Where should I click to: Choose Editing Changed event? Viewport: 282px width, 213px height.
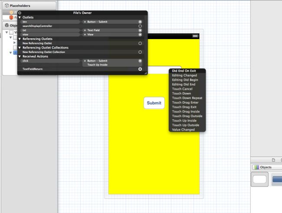pyautogui.click(x=187, y=75)
